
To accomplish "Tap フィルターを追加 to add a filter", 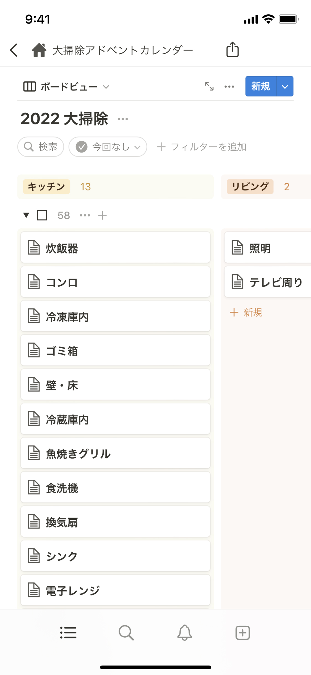I will (202, 147).
